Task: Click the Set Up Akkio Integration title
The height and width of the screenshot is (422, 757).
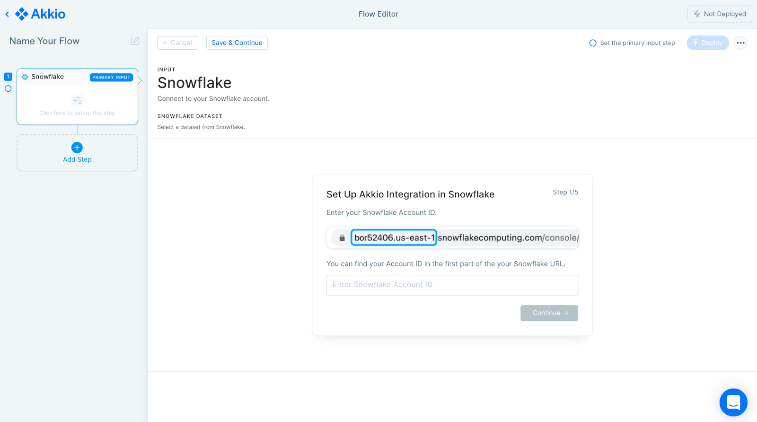Action: (x=410, y=194)
